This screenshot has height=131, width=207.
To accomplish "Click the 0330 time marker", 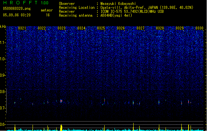I will coord(199,28).
